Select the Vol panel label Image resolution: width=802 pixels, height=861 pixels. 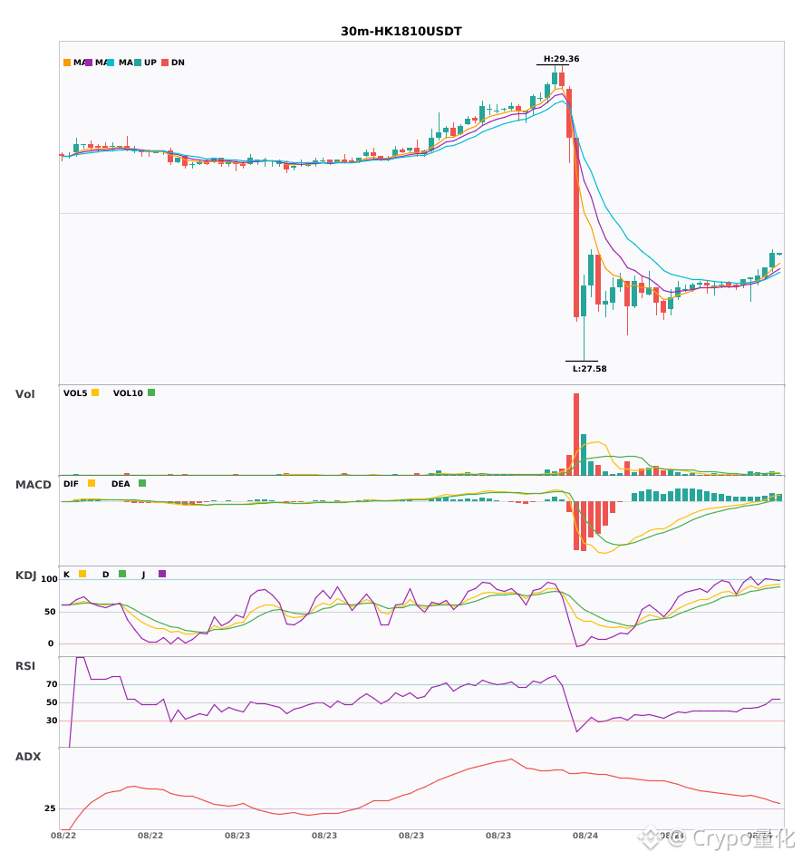[24, 394]
